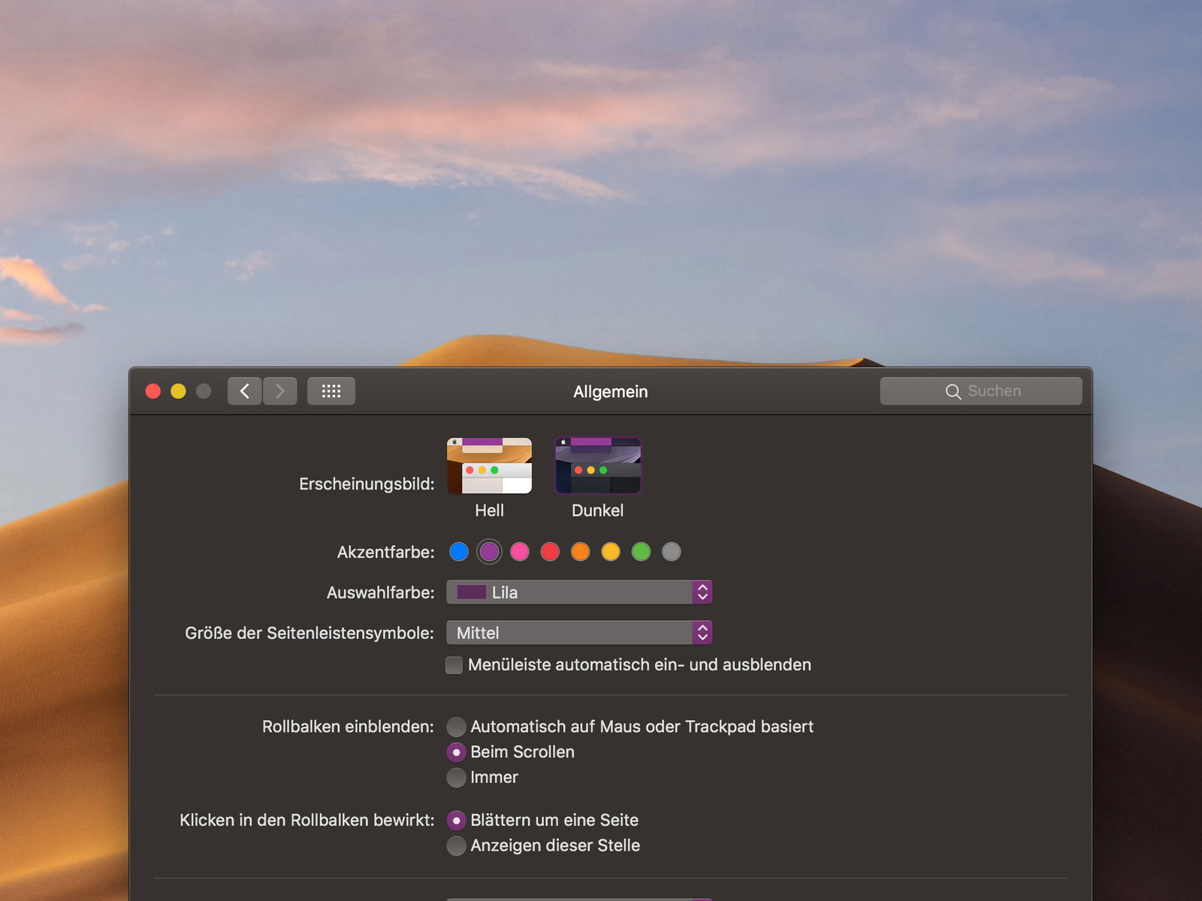Click the Akzentfarbe label
Viewport: 1202px width, 901px height.
tap(386, 553)
